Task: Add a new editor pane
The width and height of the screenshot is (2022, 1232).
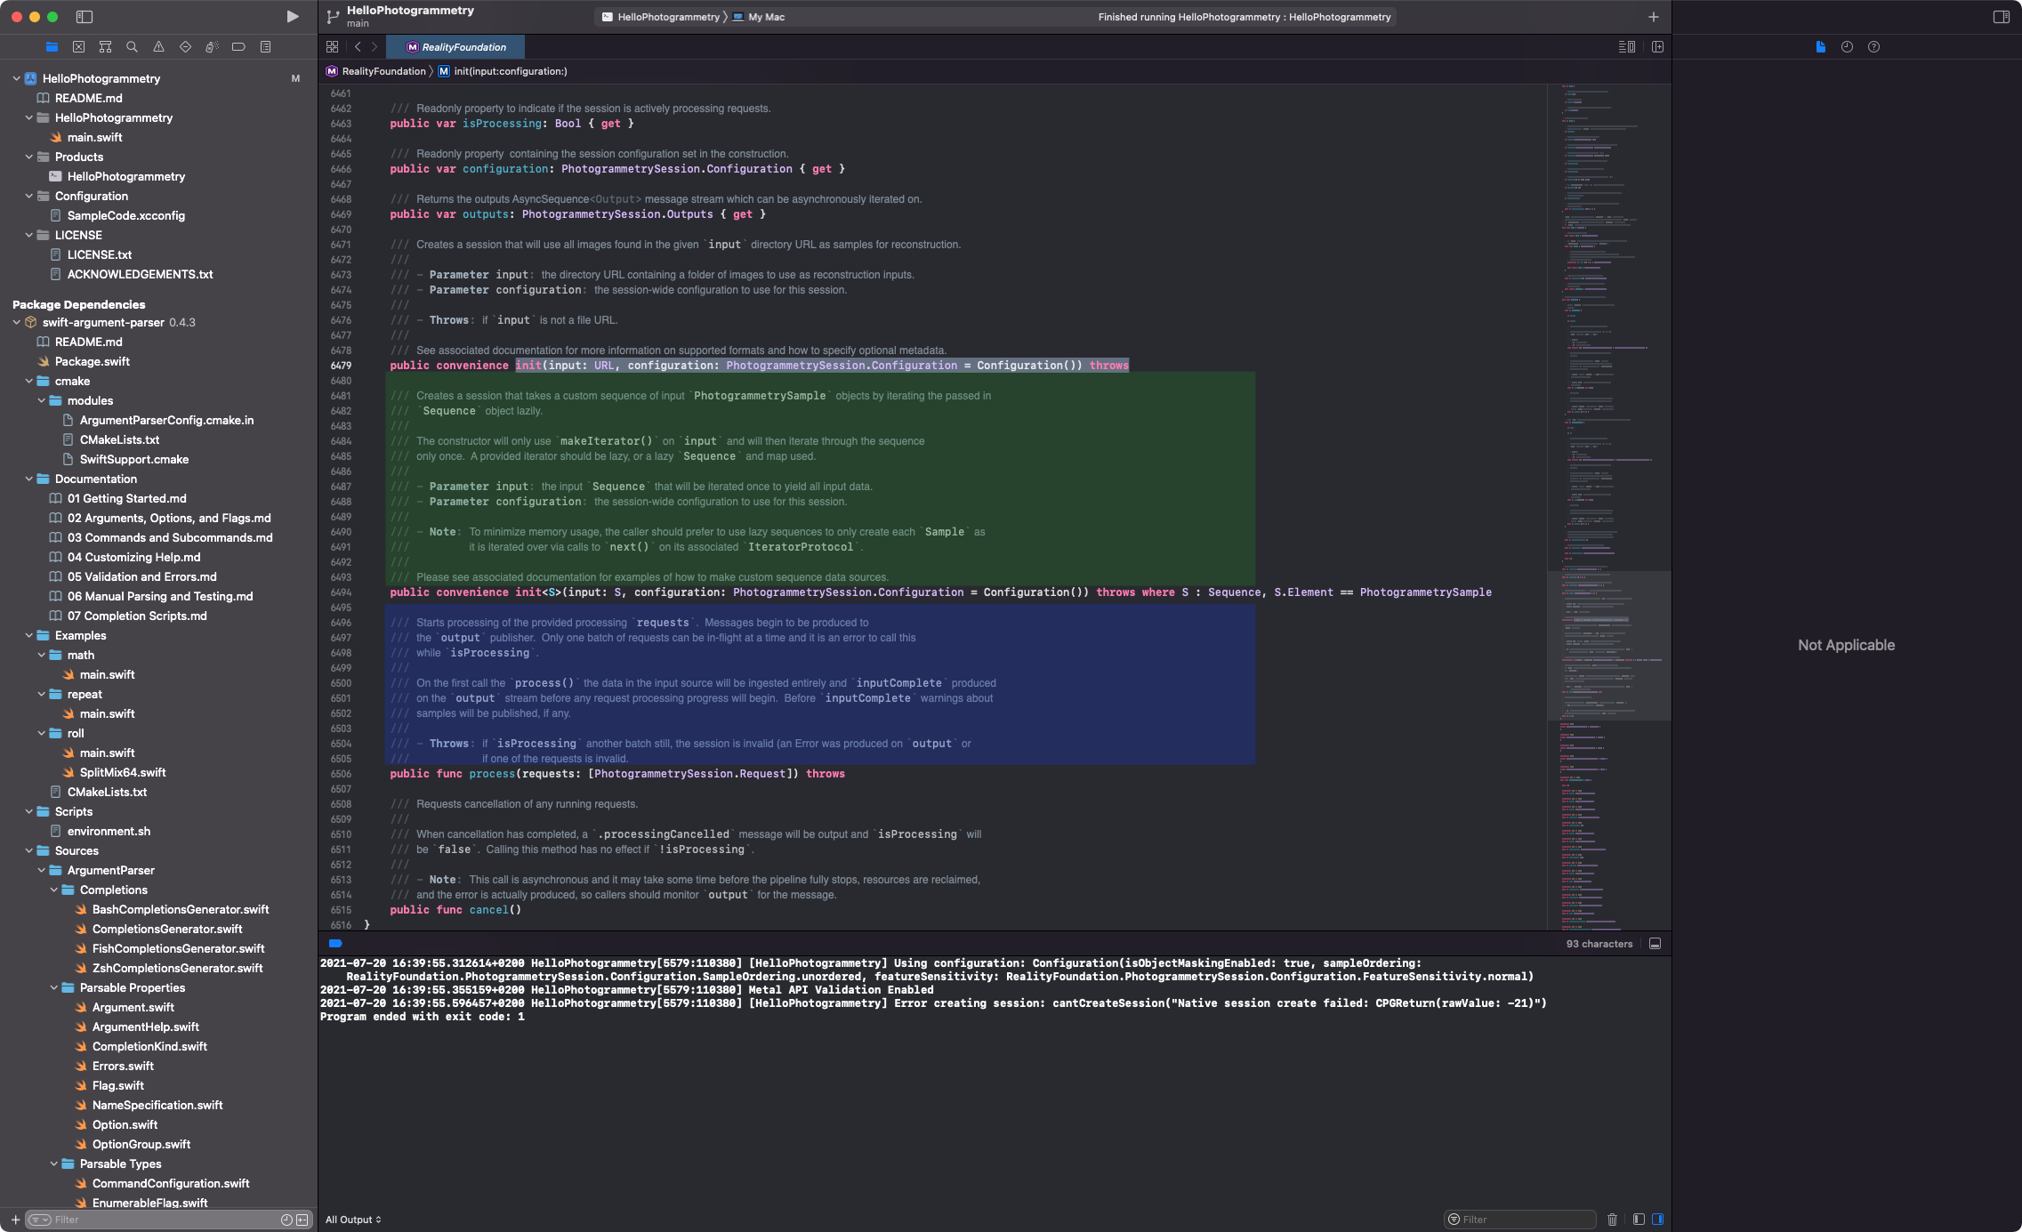Action: (x=1657, y=46)
